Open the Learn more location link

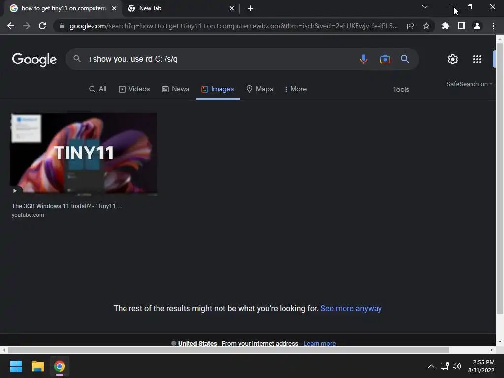coord(319,343)
